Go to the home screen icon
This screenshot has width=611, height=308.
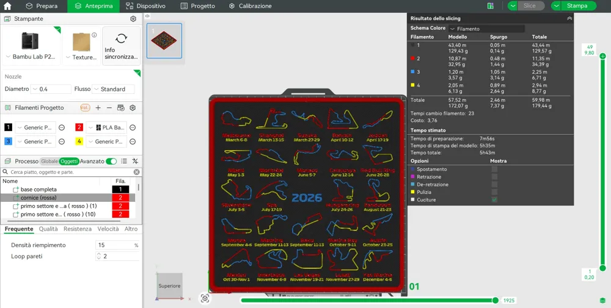point(7,6)
